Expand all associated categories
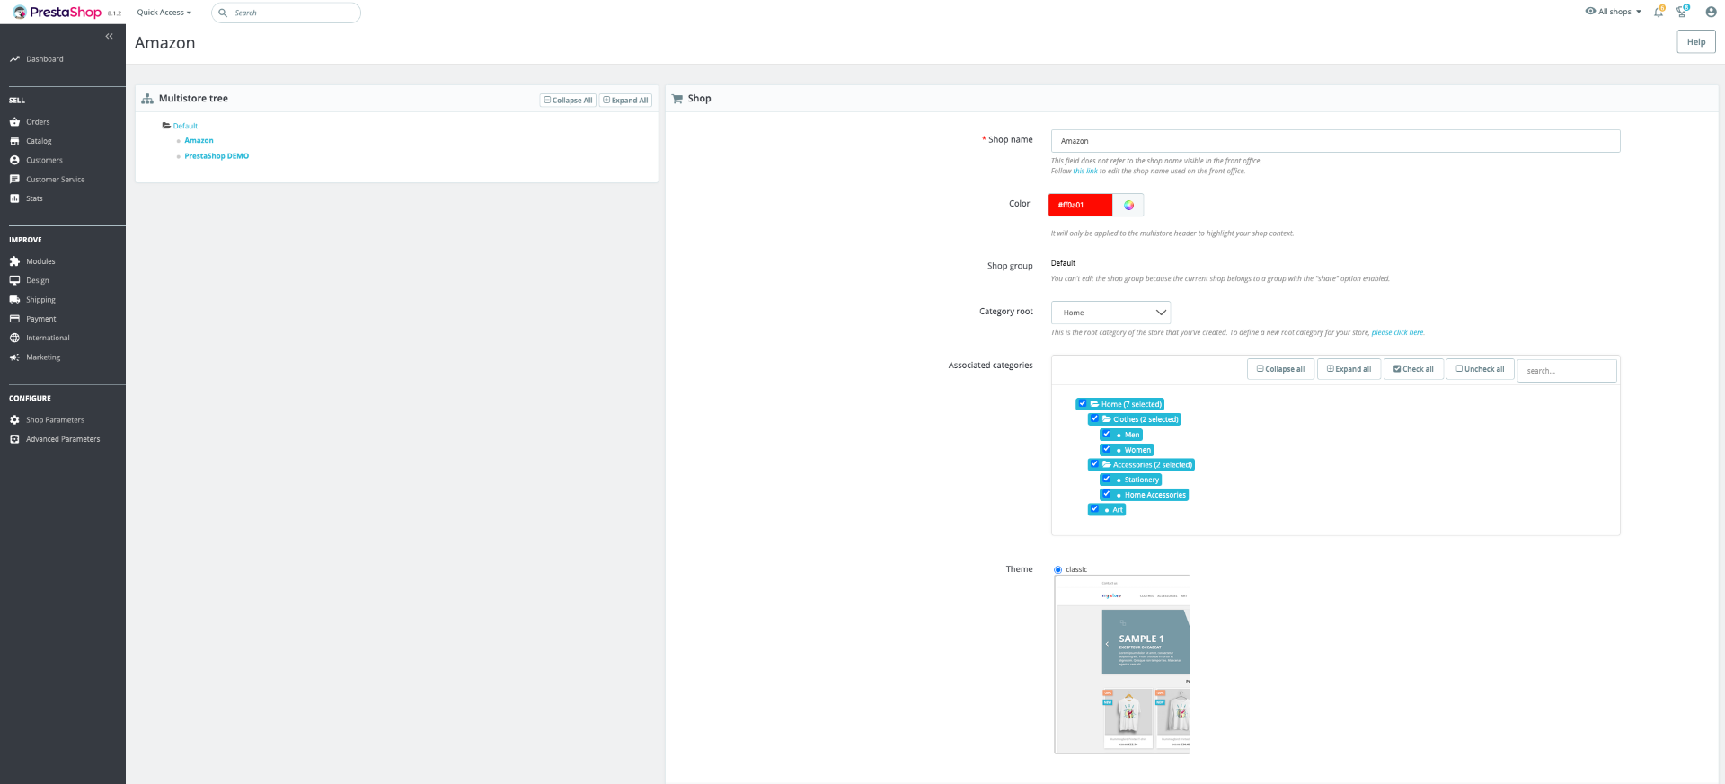1725x784 pixels. [1349, 369]
